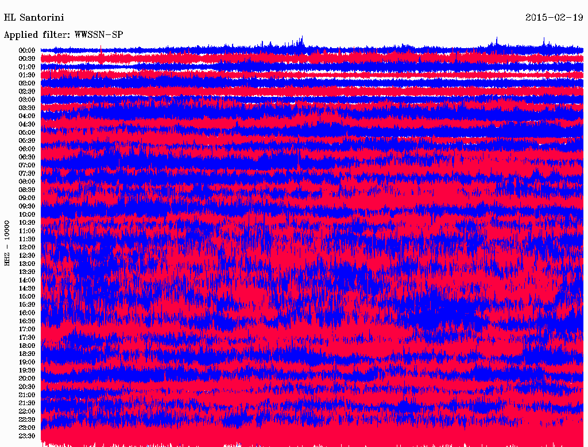Click the 17:30 time label
Screen dimensions: 588x447
(x=26, y=338)
